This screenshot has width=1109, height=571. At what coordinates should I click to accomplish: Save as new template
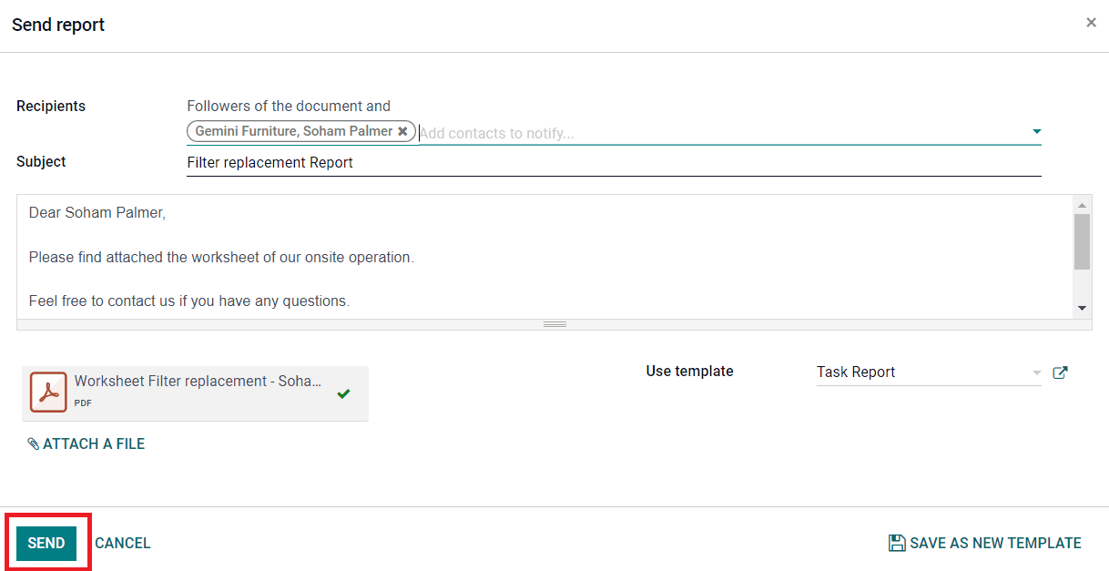coord(984,543)
